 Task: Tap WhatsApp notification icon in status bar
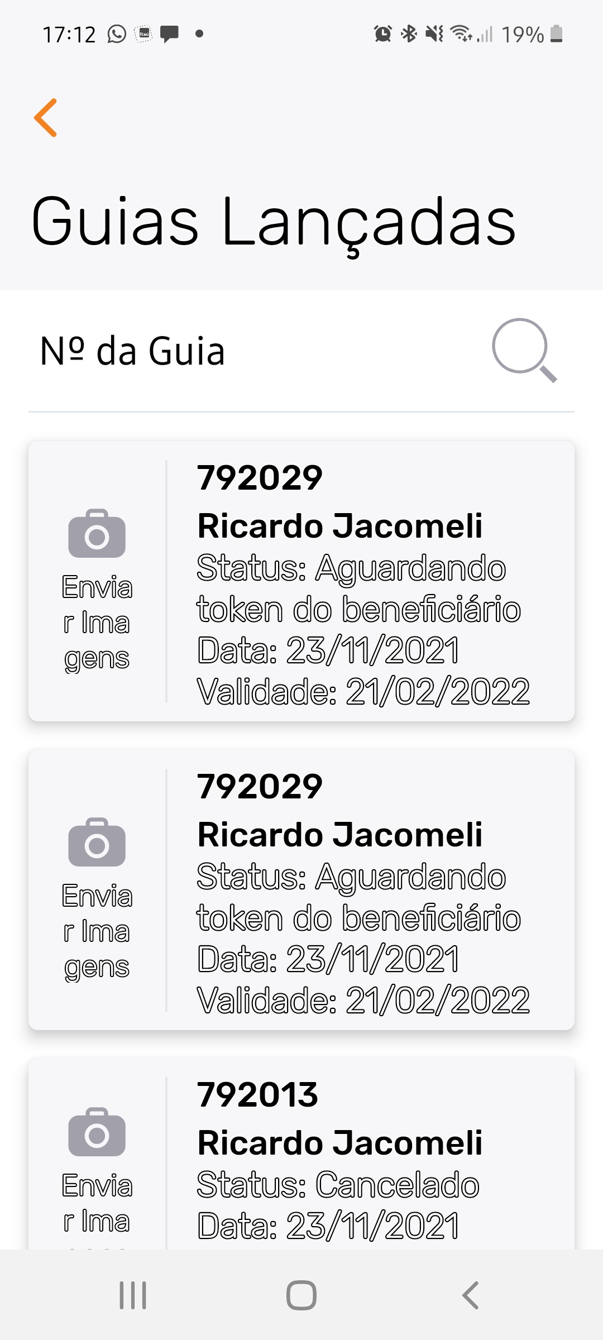click(117, 34)
